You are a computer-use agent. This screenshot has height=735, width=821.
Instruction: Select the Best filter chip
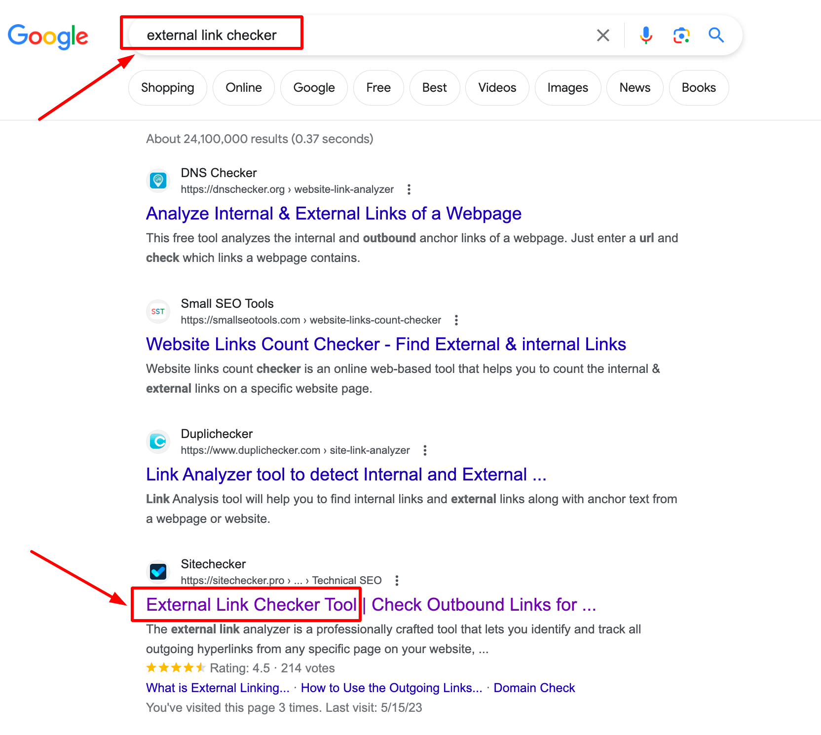(x=435, y=88)
